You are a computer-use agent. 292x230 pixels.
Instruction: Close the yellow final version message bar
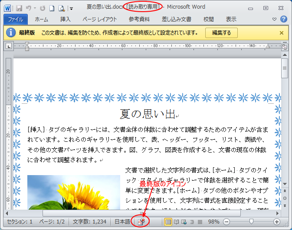(x=282, y=33)
